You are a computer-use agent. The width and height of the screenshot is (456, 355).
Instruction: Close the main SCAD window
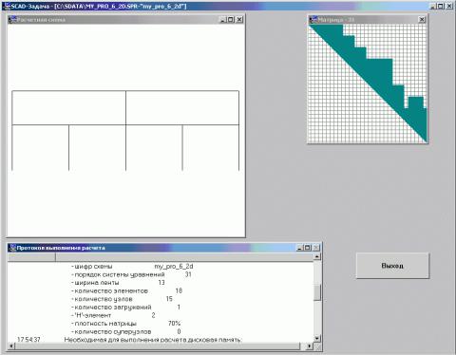pyautogui.click(x=449, y=6)
